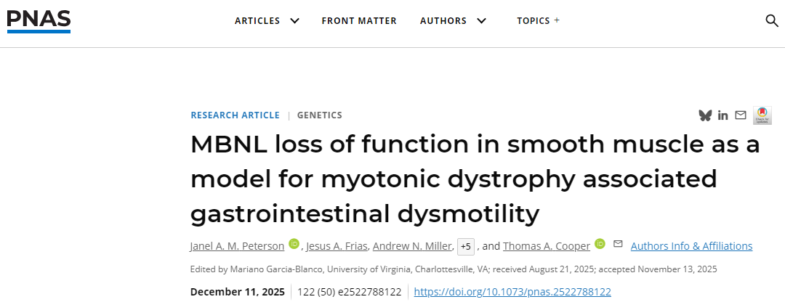
Task: Share article on LinkedIn
Action: click(722, 115)
